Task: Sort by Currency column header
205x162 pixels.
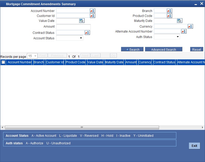Action: click(145, 62)
